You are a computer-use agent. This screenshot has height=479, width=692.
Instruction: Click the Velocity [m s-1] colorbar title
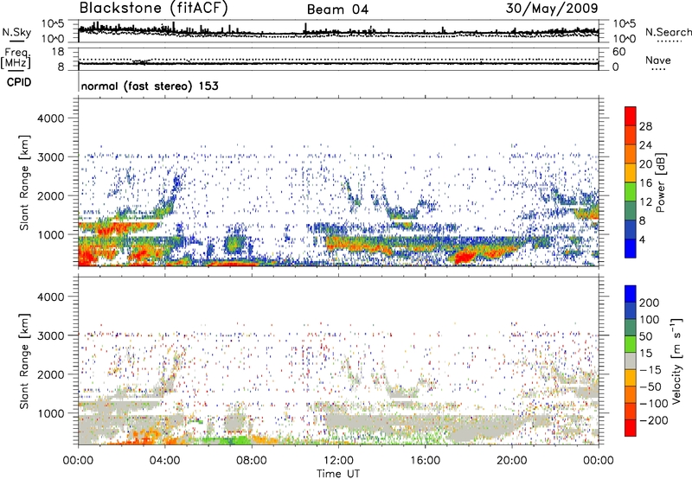(676, 361)
